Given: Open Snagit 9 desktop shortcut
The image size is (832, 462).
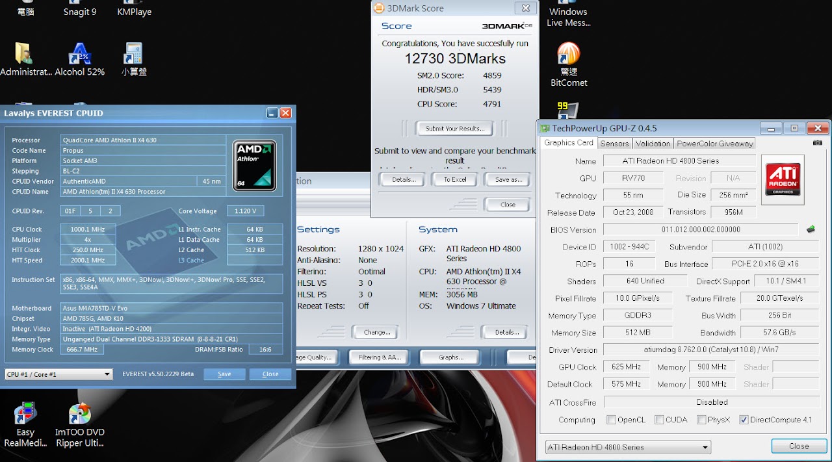Looking at the screenshot, I should click(x=79, y=9).
